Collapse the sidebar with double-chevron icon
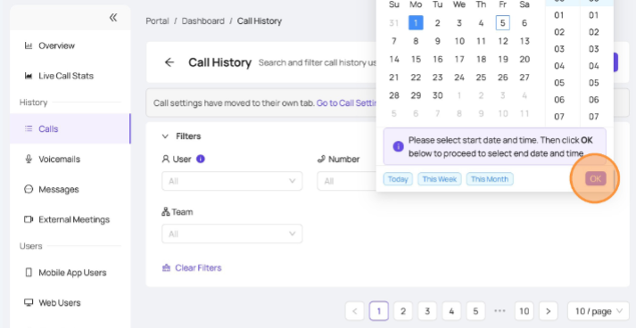636x328 pixels. tap(113, 18)
